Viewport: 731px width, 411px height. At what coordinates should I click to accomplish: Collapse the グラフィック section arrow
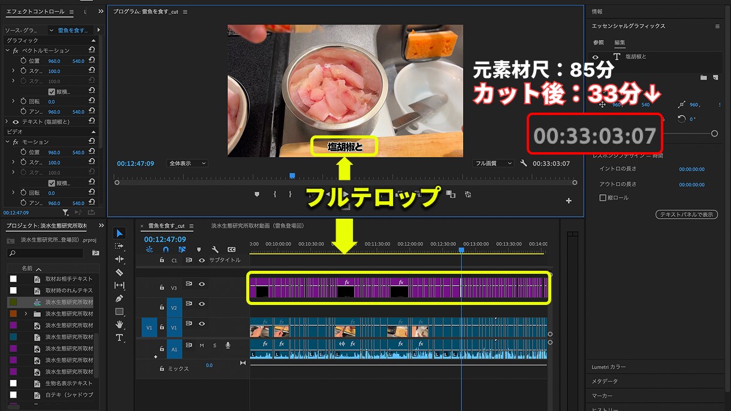coord(93,40)
